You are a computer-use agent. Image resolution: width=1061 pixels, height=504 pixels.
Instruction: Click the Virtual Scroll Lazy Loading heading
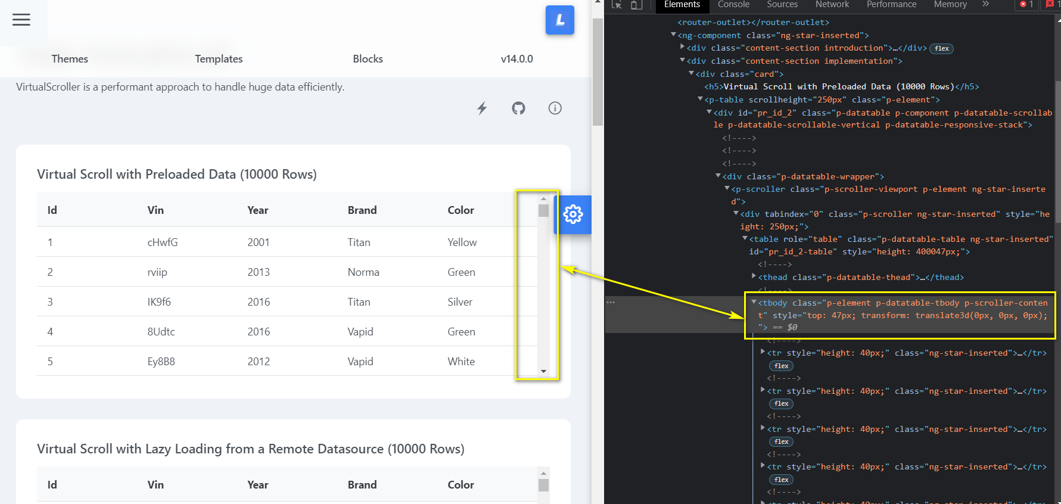251,449
